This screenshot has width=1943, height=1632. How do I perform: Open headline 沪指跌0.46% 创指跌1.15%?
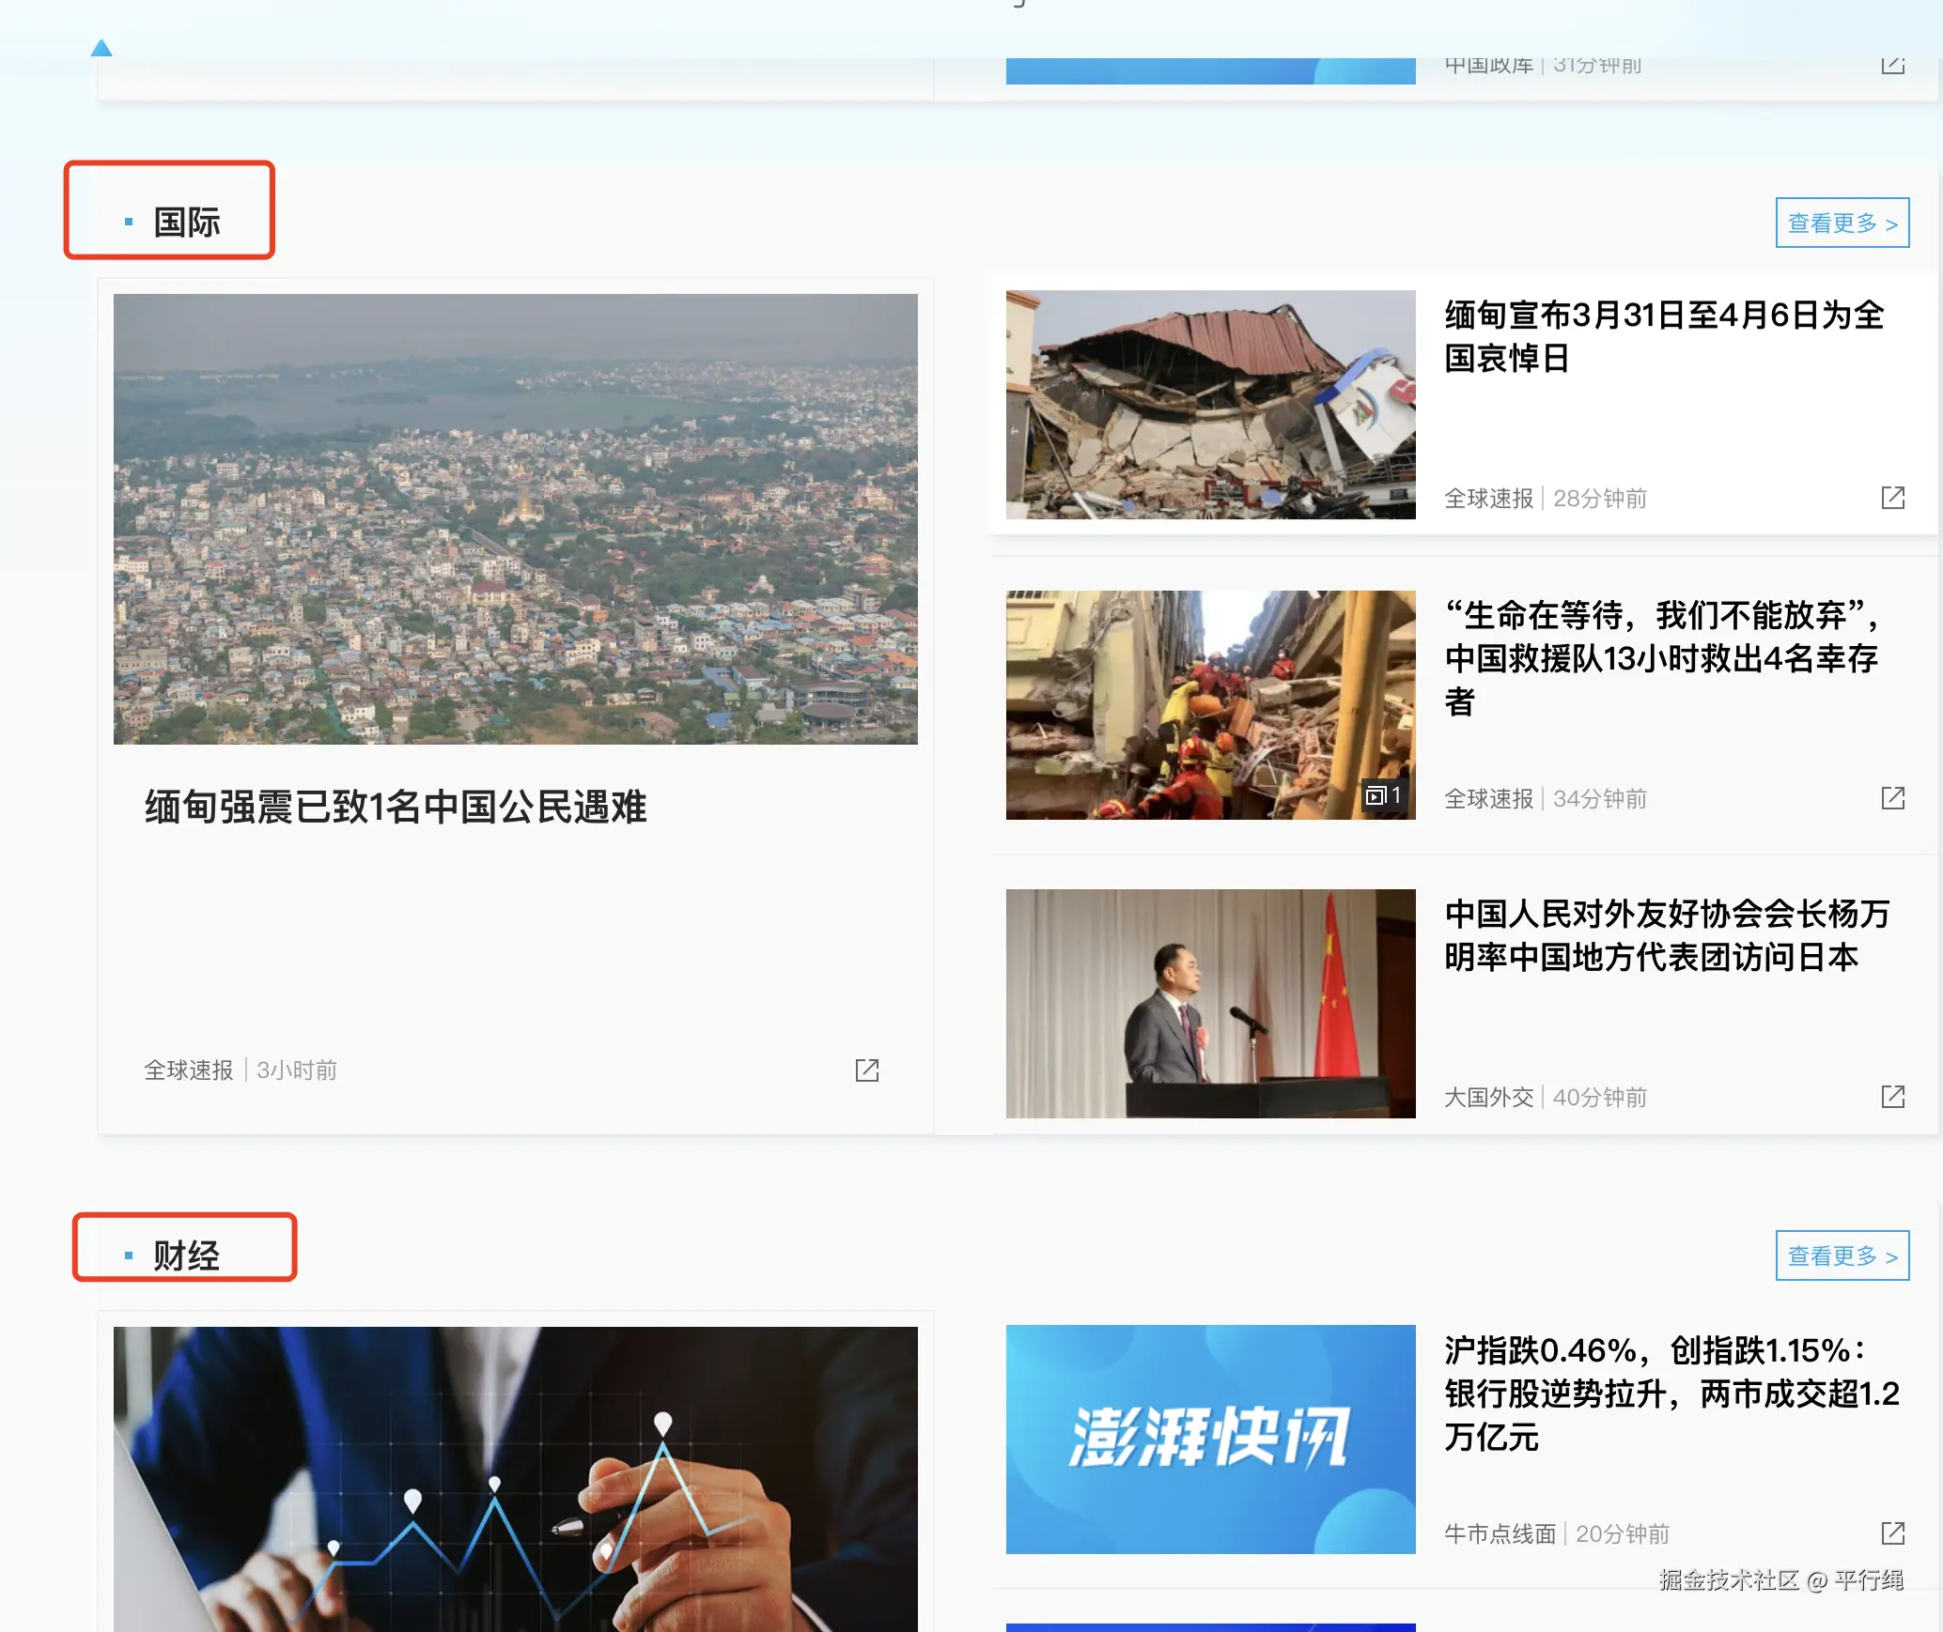click(x=1671, y=1393)
